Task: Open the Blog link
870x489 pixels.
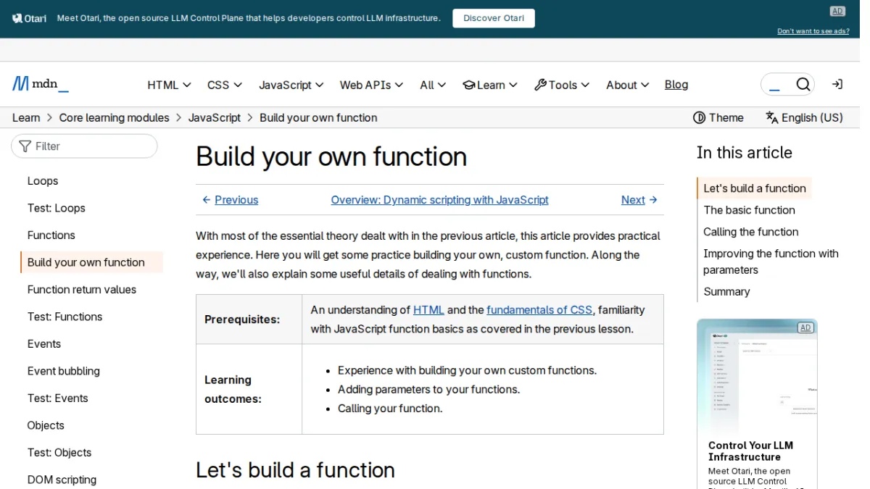Action: click(x=676, y=85)
